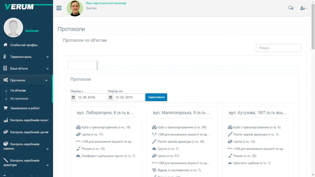Open Грунти (к-ть: 1) link
This screenshot has height=177, width=315.
[x=168, y=149]
